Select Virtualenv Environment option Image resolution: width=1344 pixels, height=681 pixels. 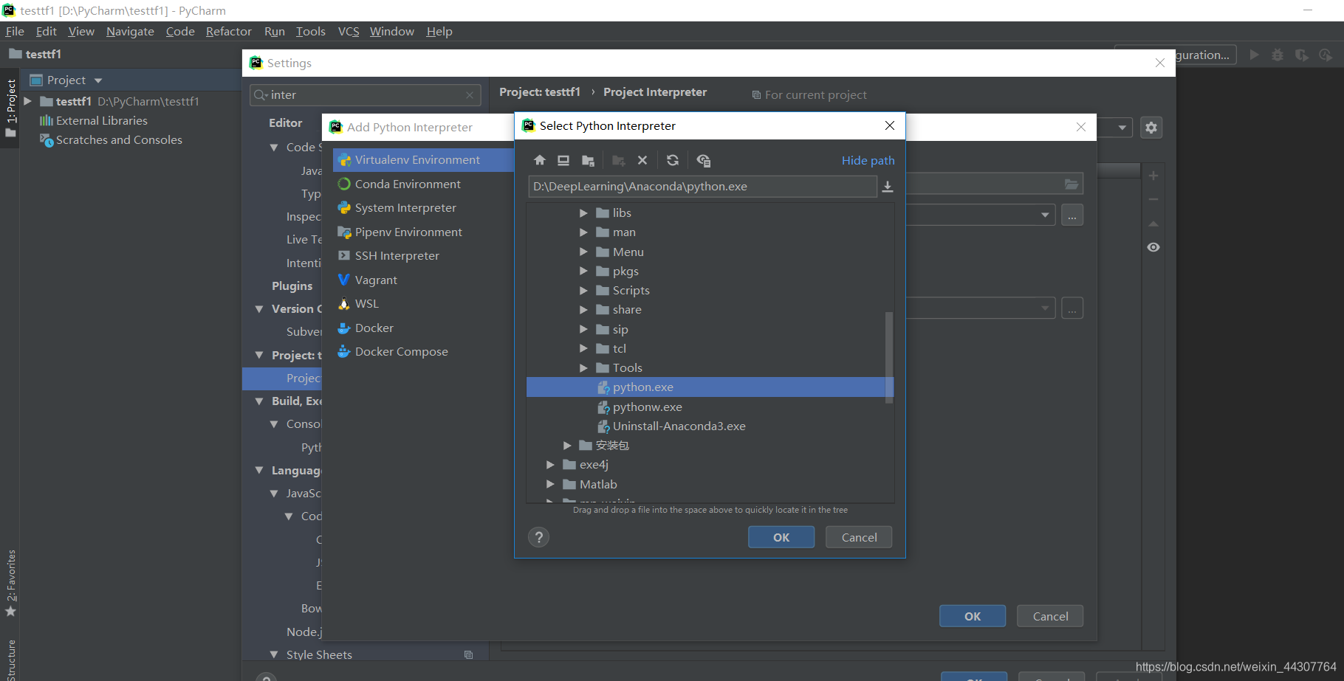point(424,159)
